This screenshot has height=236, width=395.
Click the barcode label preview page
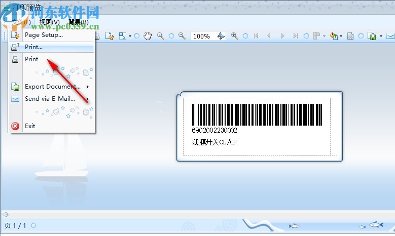(260, 126)
